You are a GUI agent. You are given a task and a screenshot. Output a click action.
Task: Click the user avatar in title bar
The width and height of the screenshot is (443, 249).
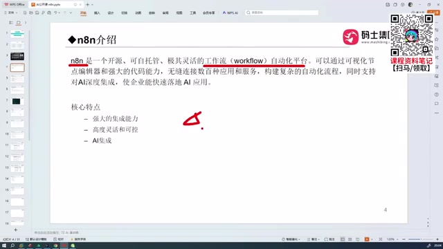pos(410,5)
